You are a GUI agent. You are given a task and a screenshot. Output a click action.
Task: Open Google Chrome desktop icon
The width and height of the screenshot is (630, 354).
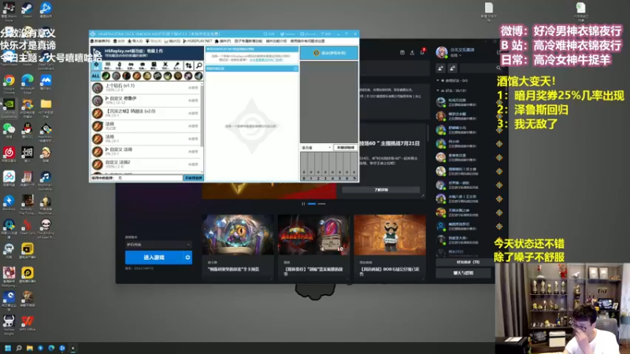9,83
